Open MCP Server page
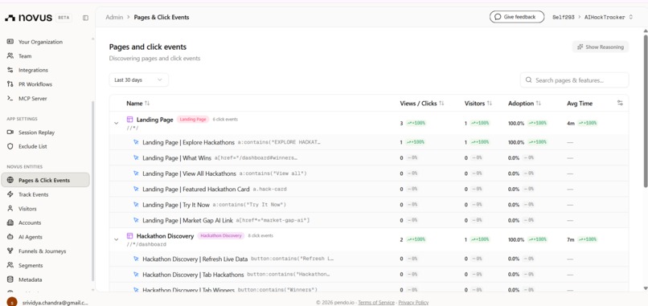Screen dimensions: 648x306 [x=33, y=99]
